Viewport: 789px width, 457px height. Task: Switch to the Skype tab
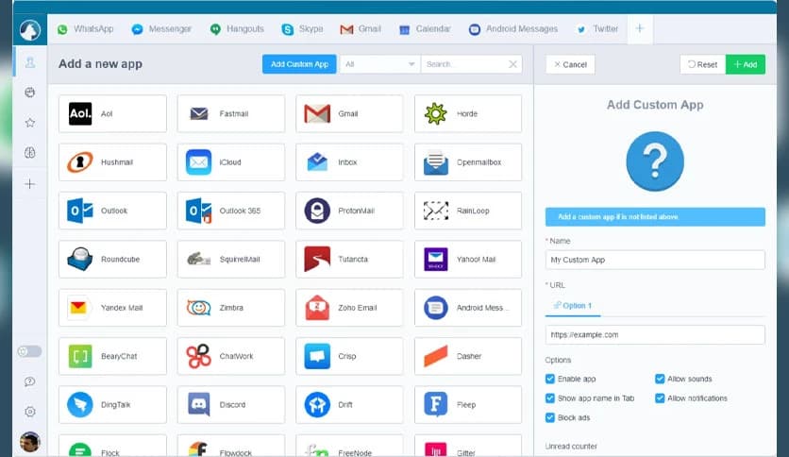[302, 29]
